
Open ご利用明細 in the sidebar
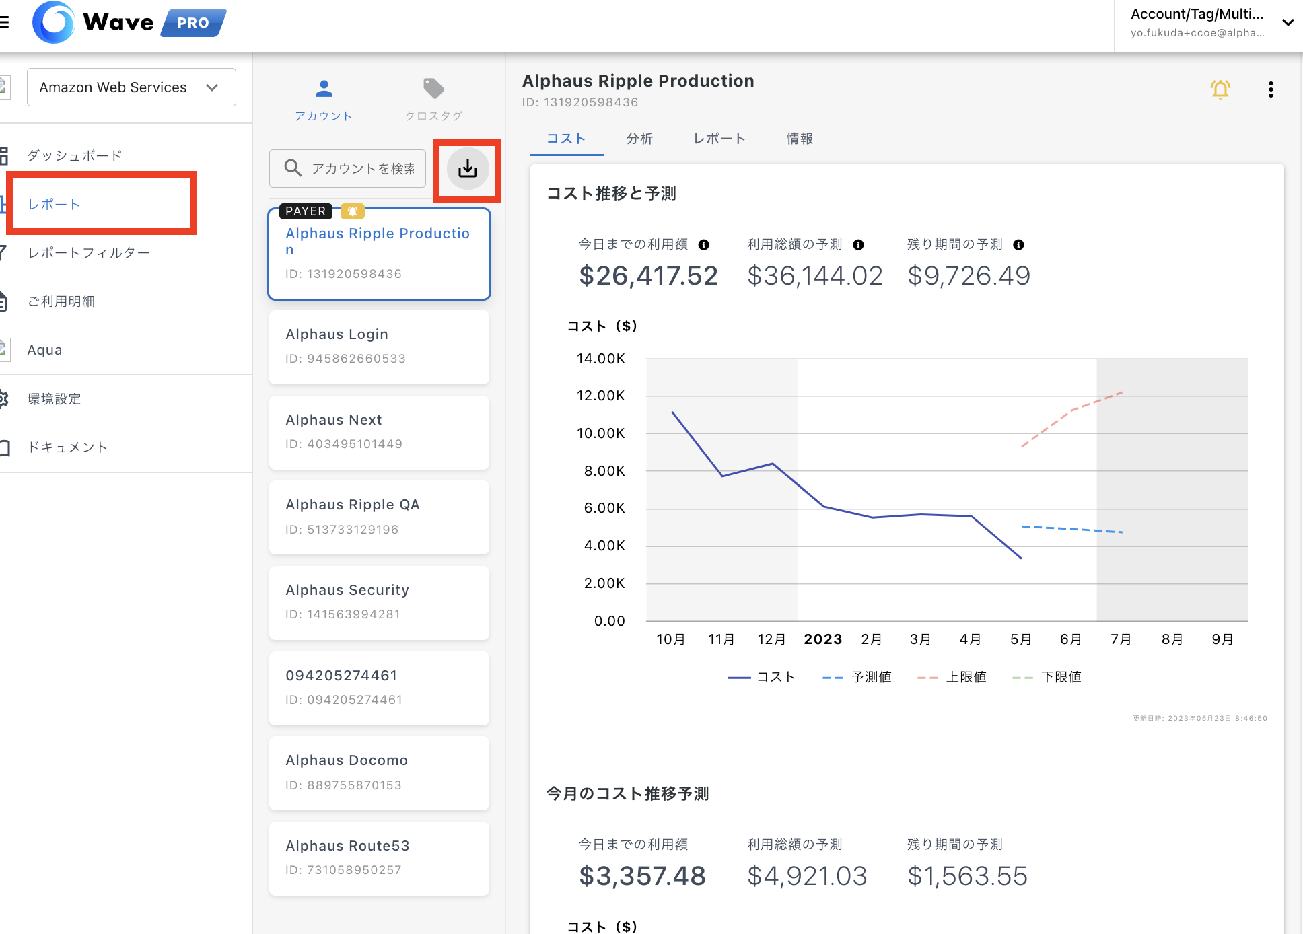(61, 301)
